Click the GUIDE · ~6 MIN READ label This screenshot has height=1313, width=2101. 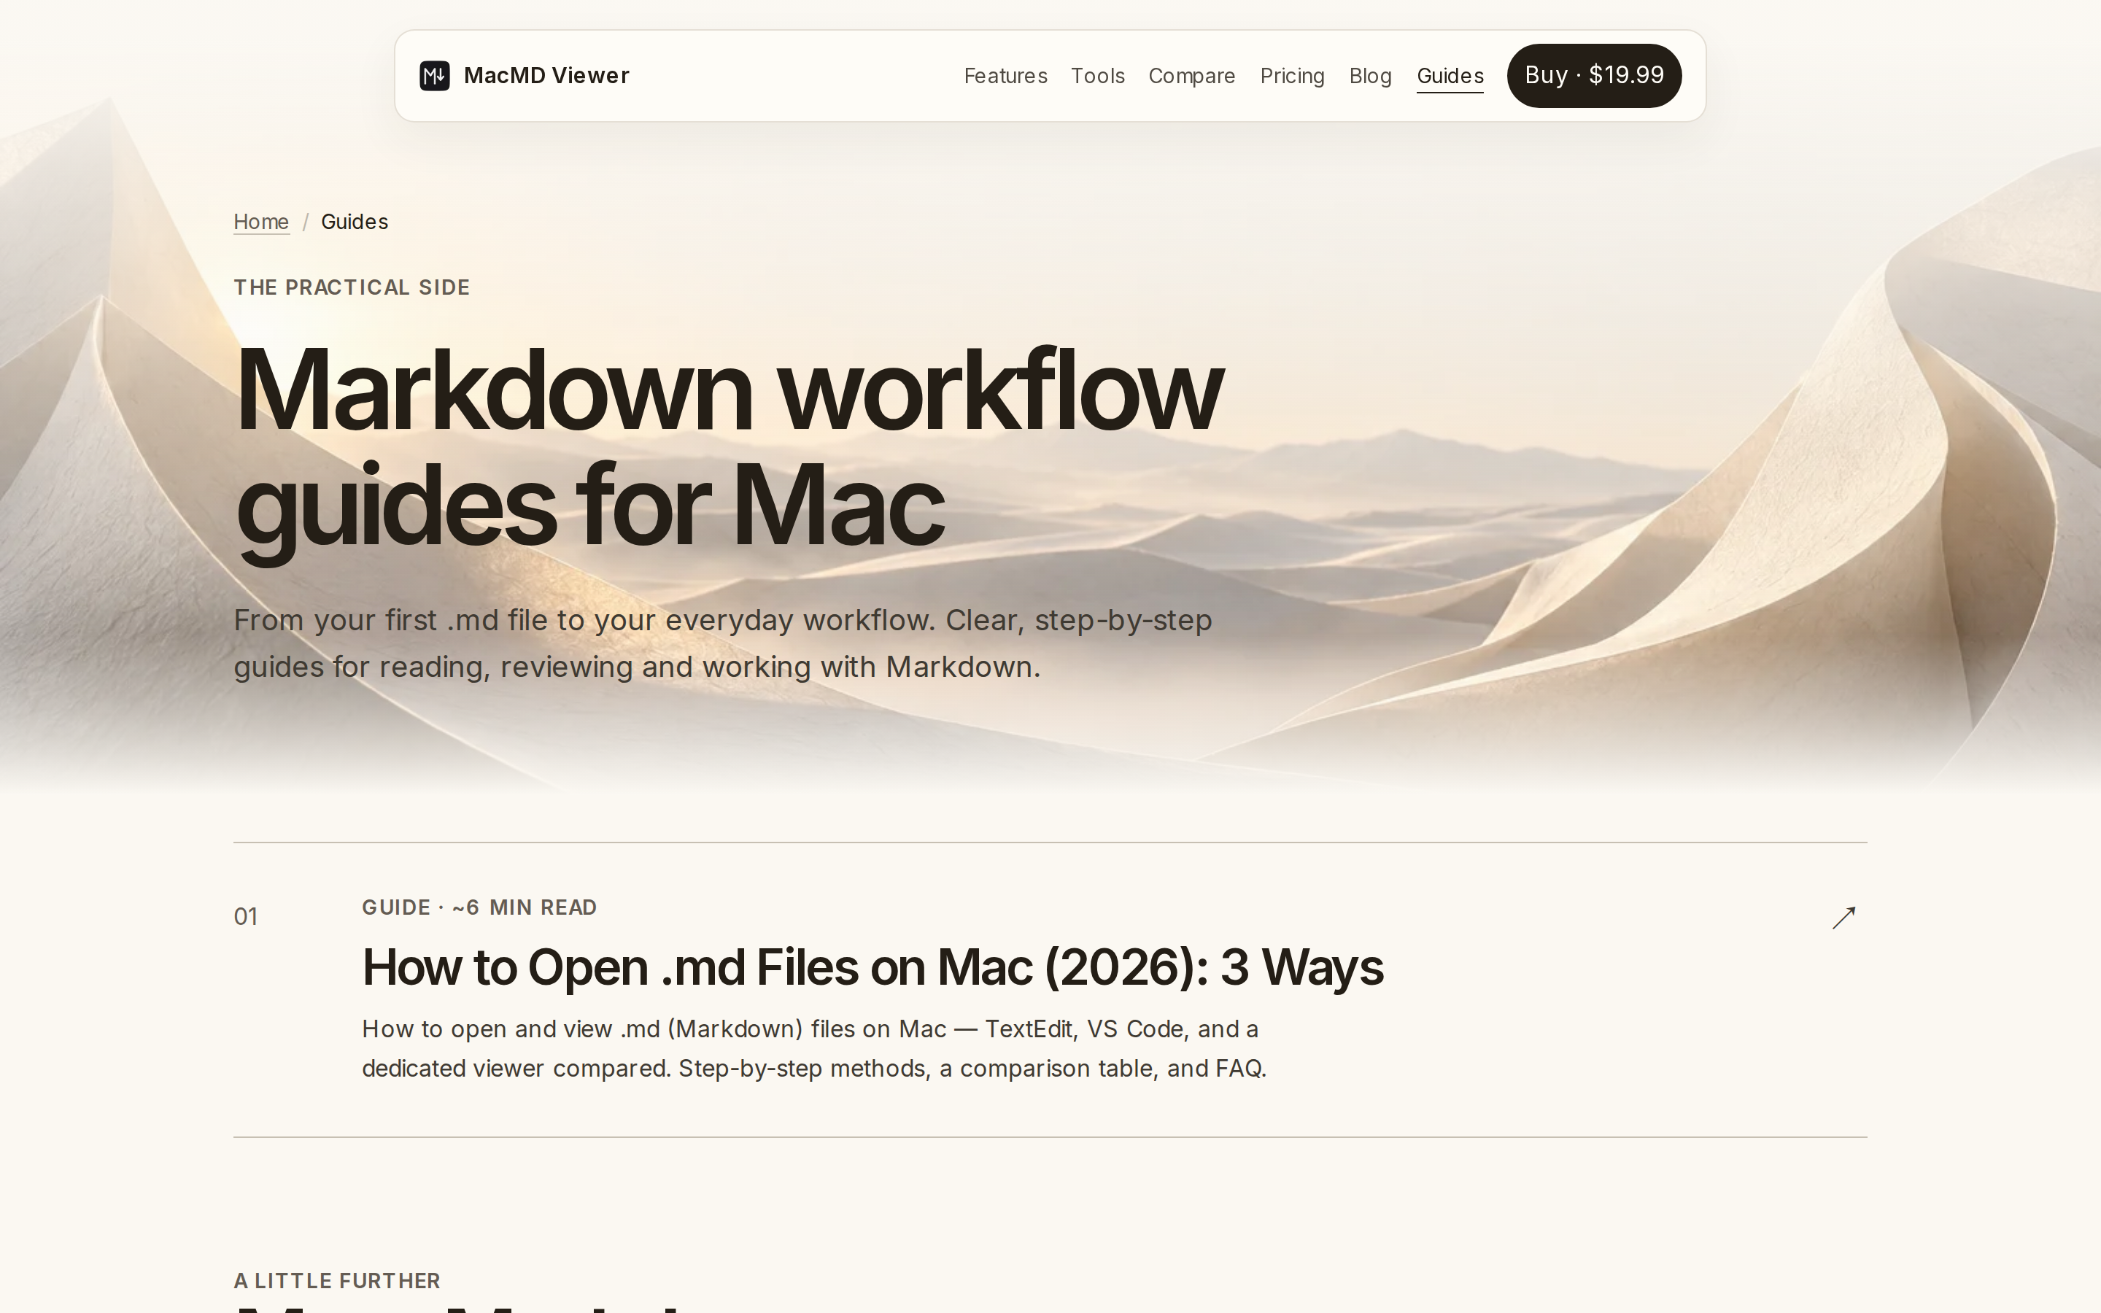479,907
